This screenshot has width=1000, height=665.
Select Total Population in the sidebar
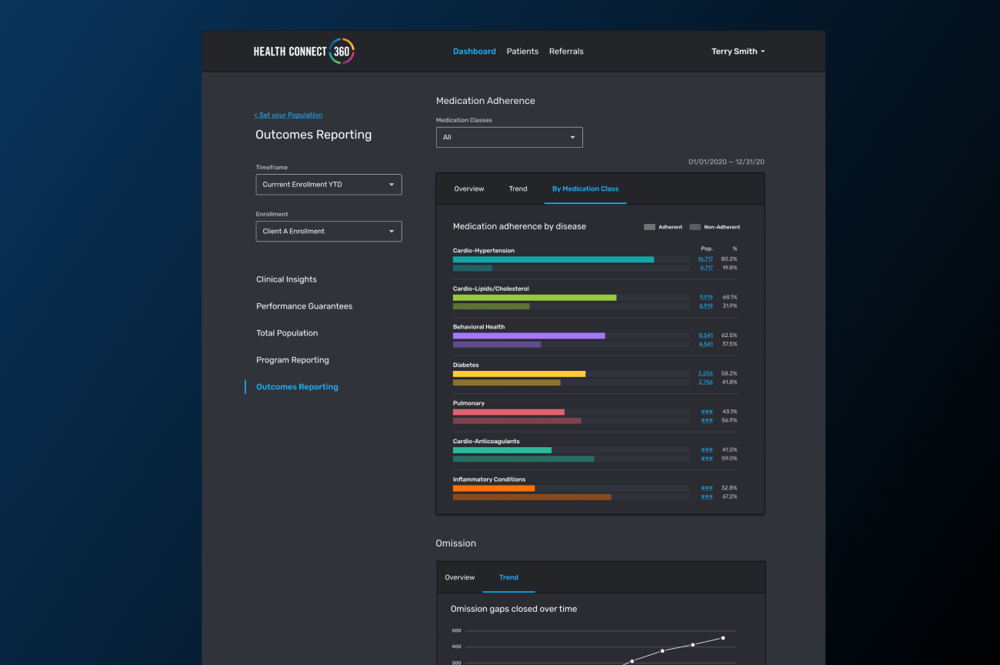[287, 333]
